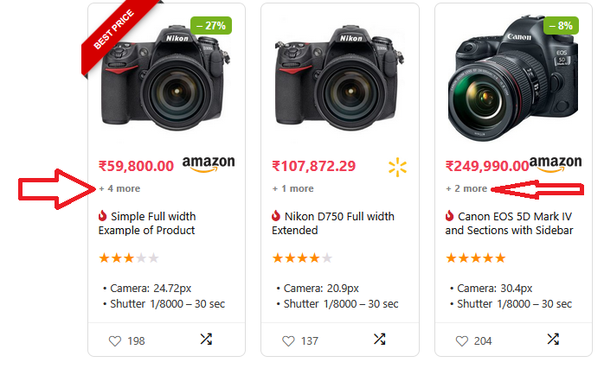Click Amazon logo beside ₹249,990.00 price
The width and height of the screenshot is (604, 375).
[555, 164]
